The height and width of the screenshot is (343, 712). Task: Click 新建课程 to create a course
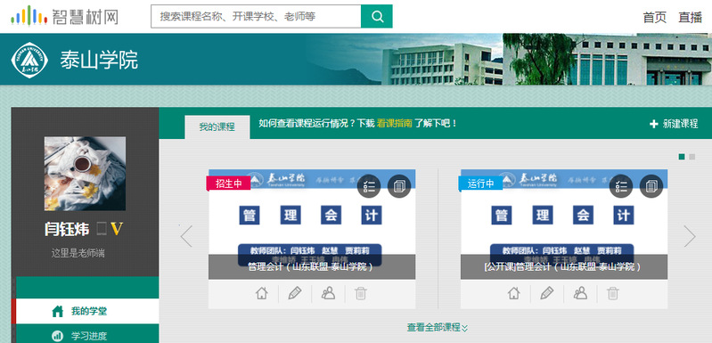pyautogui.click(x=674, y=124)
